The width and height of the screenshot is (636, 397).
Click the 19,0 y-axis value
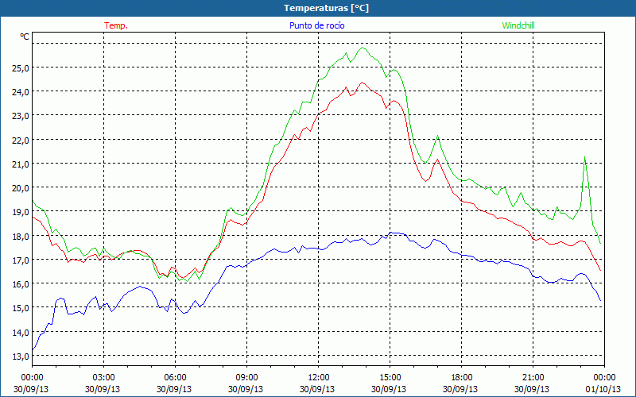21,212
